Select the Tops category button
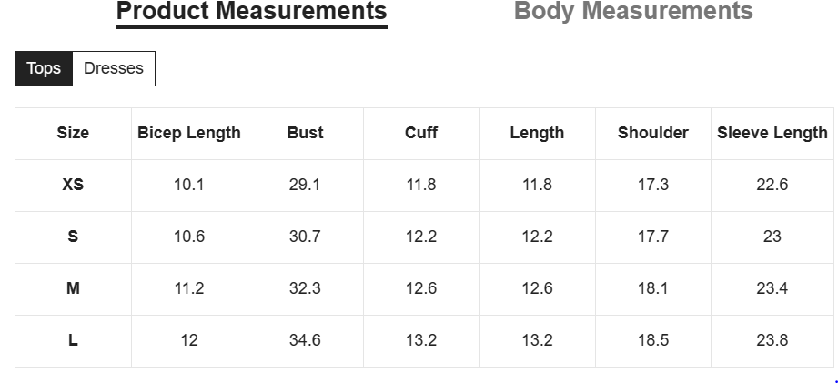838x383 pixels. [44, 68]
